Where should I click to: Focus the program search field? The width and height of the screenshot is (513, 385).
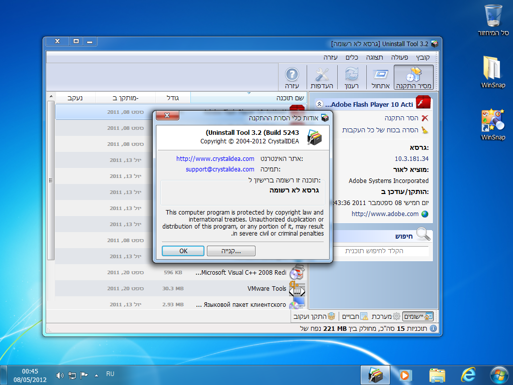[381, 251]
